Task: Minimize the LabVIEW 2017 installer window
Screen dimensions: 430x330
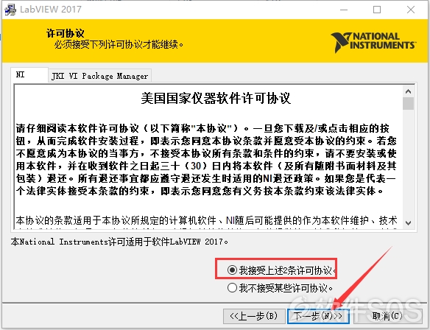Action: [344, 10]
